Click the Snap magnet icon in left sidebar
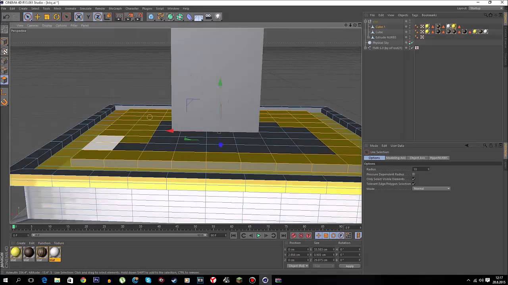 pos(4,102)
